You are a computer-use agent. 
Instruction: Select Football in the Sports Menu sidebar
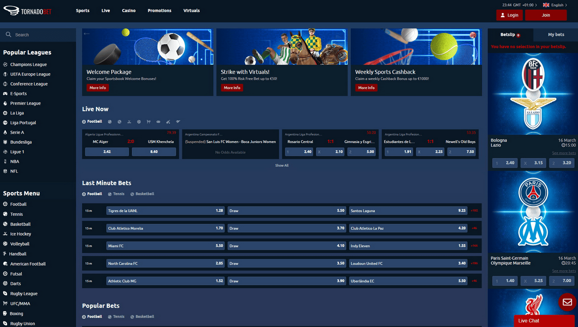19,204
